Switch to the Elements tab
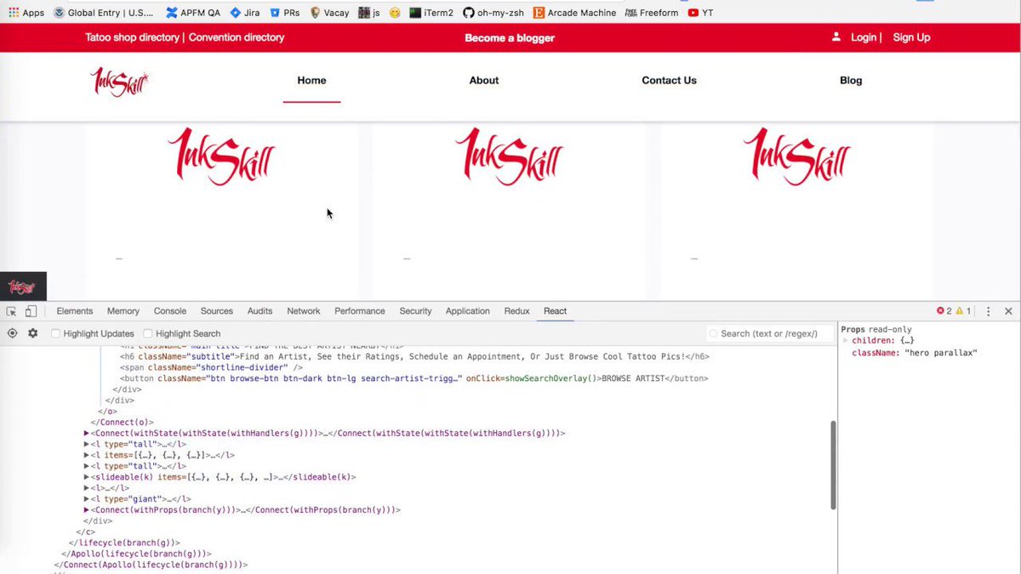The width and height of the screenshot is (1021, 574). pyautogui.click(x=75, y=311)
